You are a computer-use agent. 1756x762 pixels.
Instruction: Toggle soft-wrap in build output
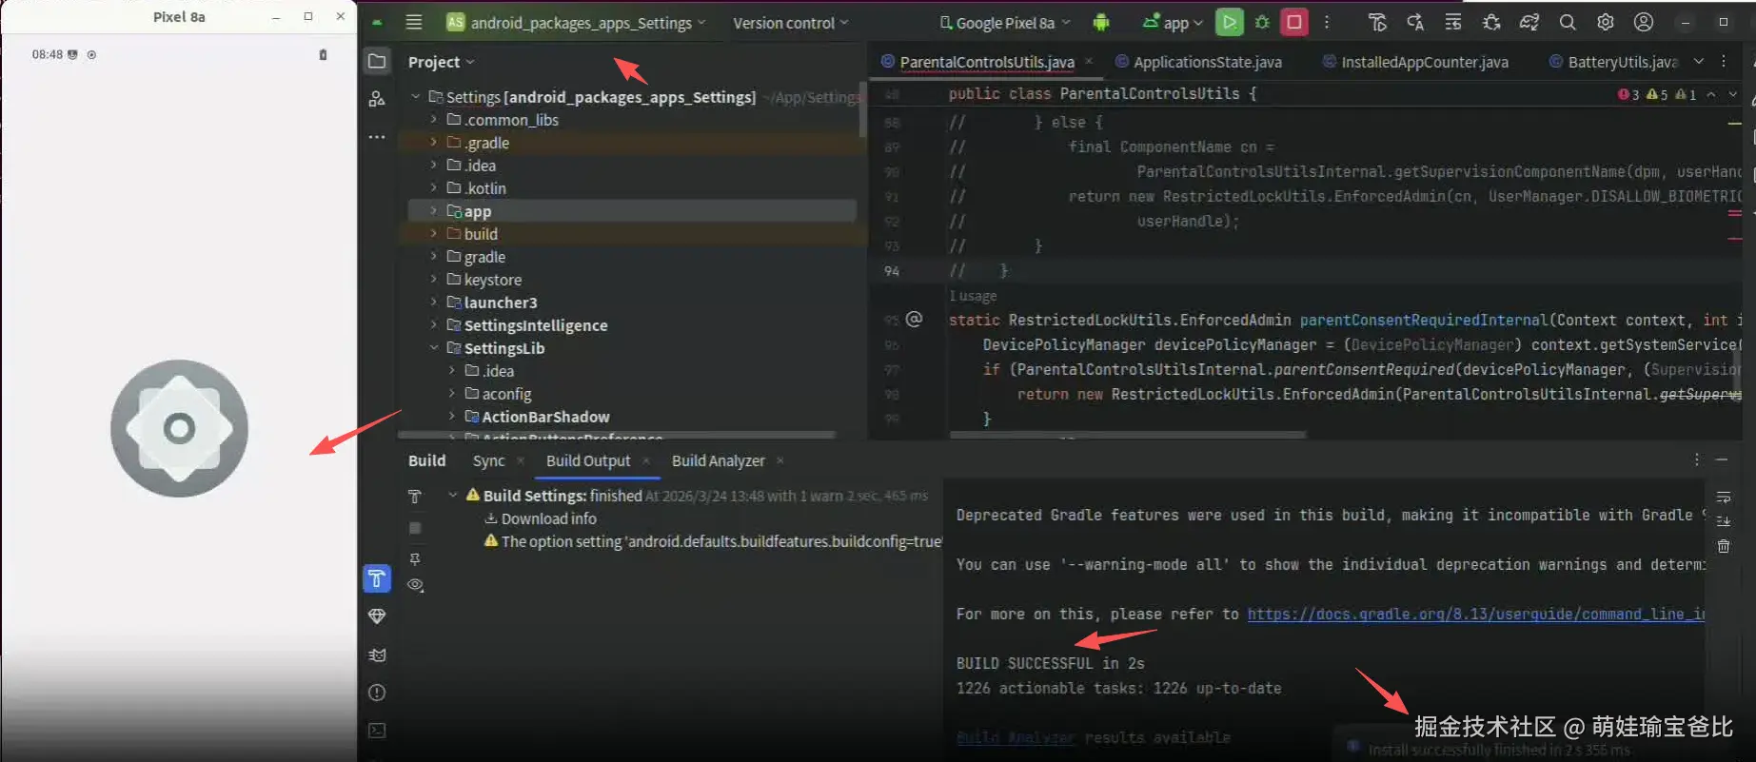pos(1724,498)
